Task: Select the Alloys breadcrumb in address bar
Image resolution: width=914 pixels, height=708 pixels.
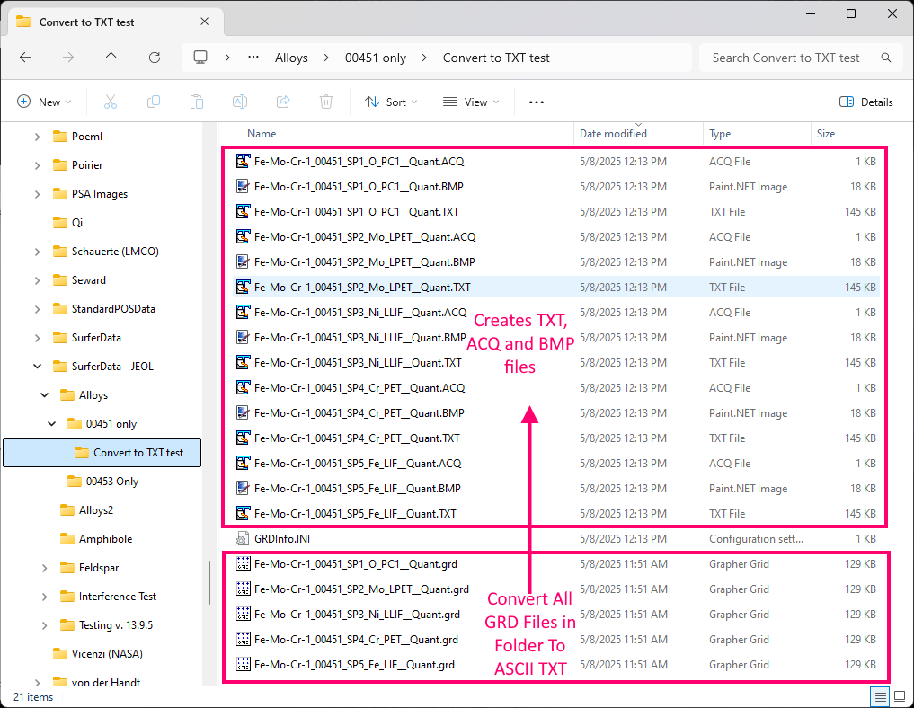Action: (291, 58)
